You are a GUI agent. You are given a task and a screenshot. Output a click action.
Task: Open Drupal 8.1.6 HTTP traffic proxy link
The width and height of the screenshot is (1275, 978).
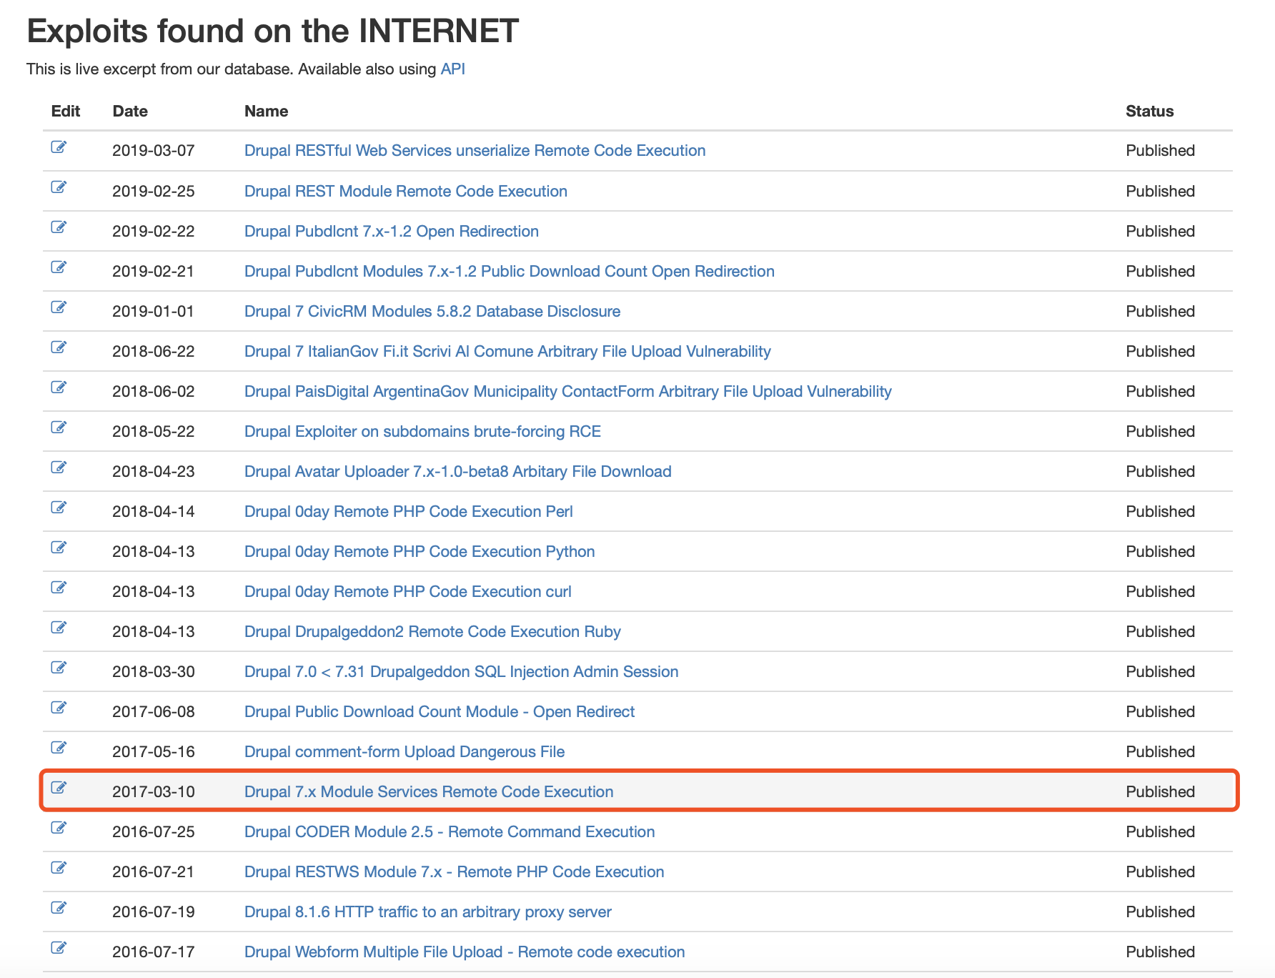[427, 912]
